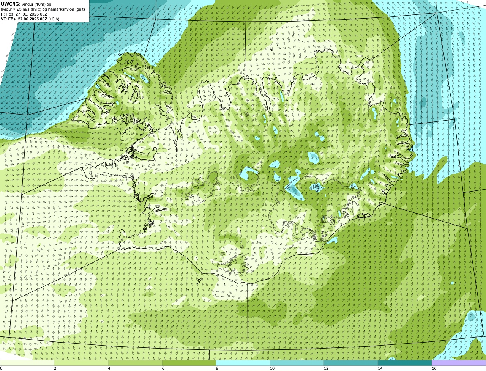This screenshot has height=371, width=486.
Task: Click the title line "UWC/IG: Vindur (10m) og"
Action: point(26,4)
